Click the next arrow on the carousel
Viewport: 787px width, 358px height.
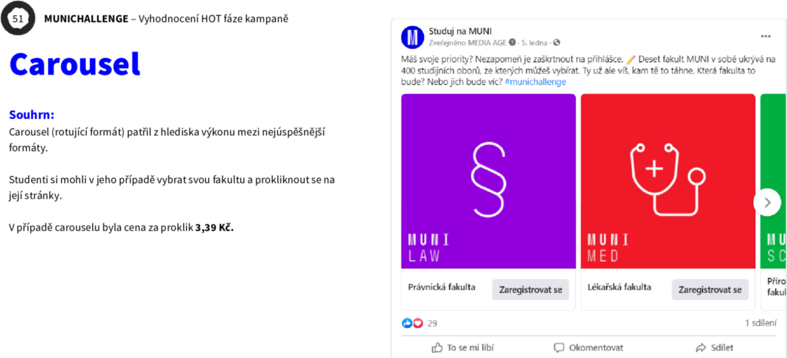767,202
